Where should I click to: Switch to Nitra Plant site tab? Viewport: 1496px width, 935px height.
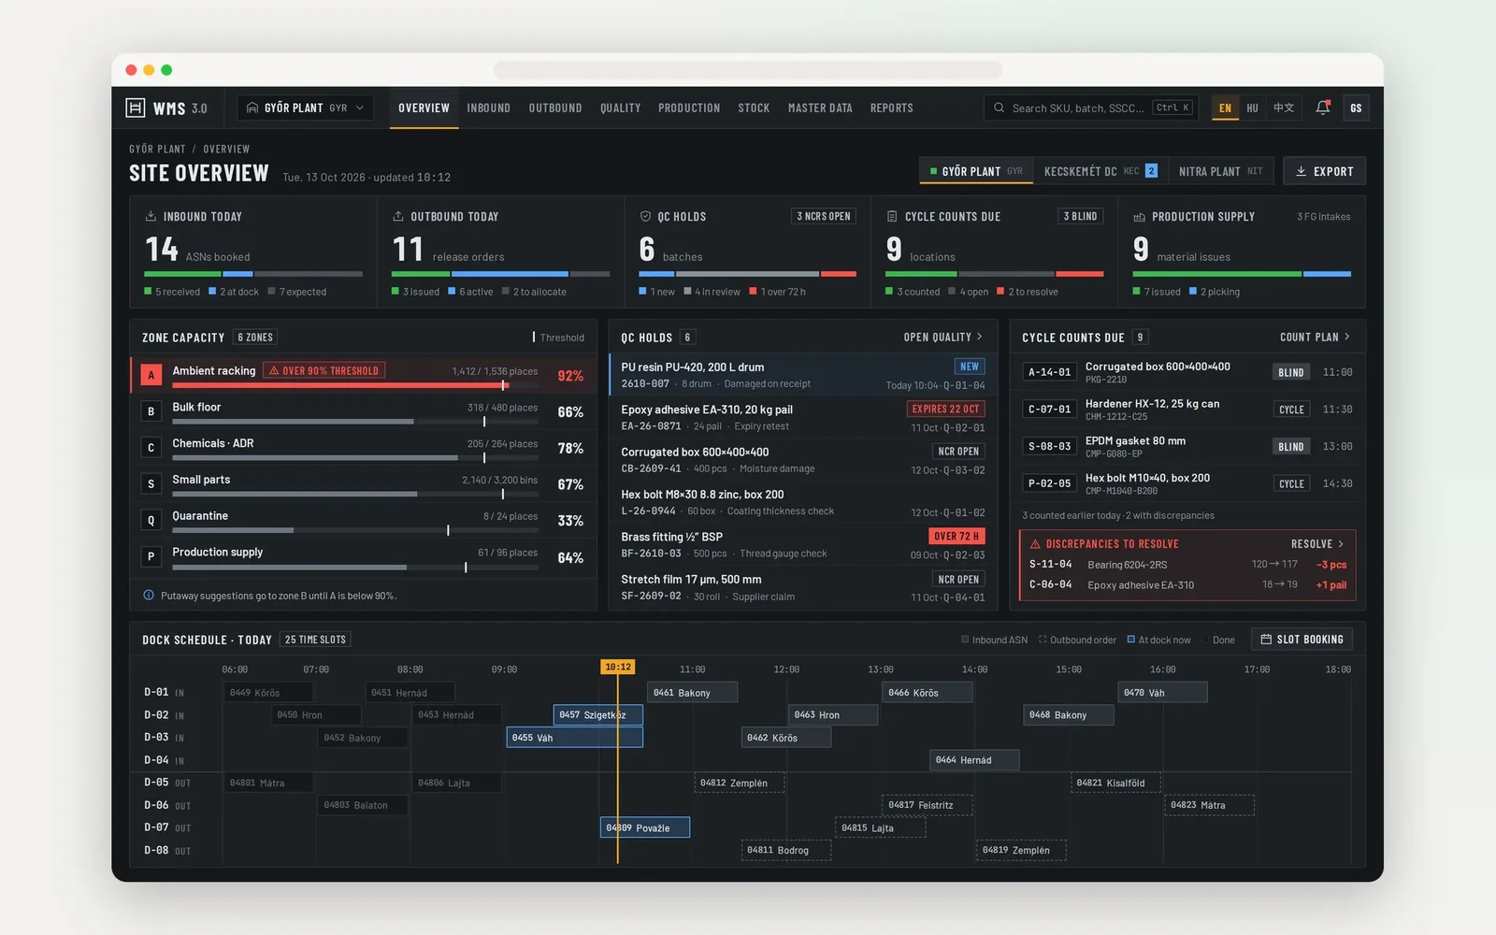click(x=1220, y=171)
